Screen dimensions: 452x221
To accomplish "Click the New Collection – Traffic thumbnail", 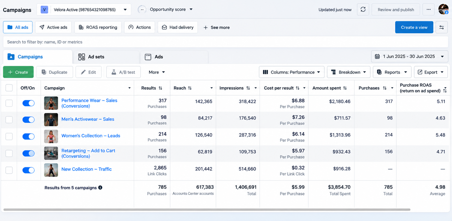I will pos(51,170).
